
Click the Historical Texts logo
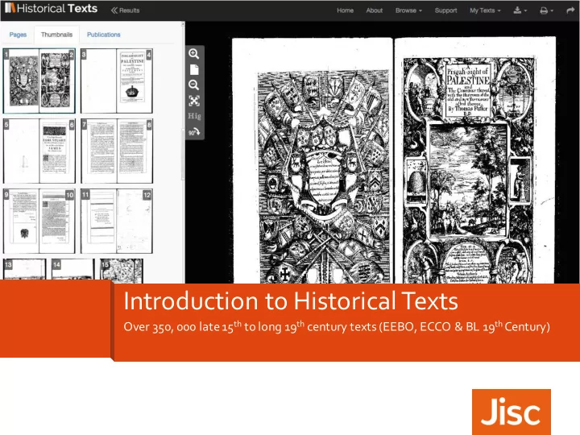51,8
